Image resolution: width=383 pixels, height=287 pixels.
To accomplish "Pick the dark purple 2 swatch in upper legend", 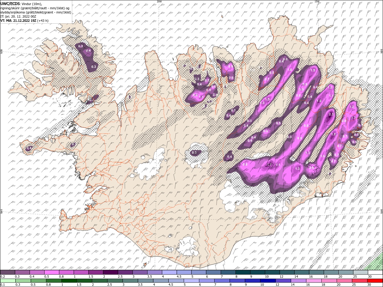I will pyautogui.click(x=110, y=272).
